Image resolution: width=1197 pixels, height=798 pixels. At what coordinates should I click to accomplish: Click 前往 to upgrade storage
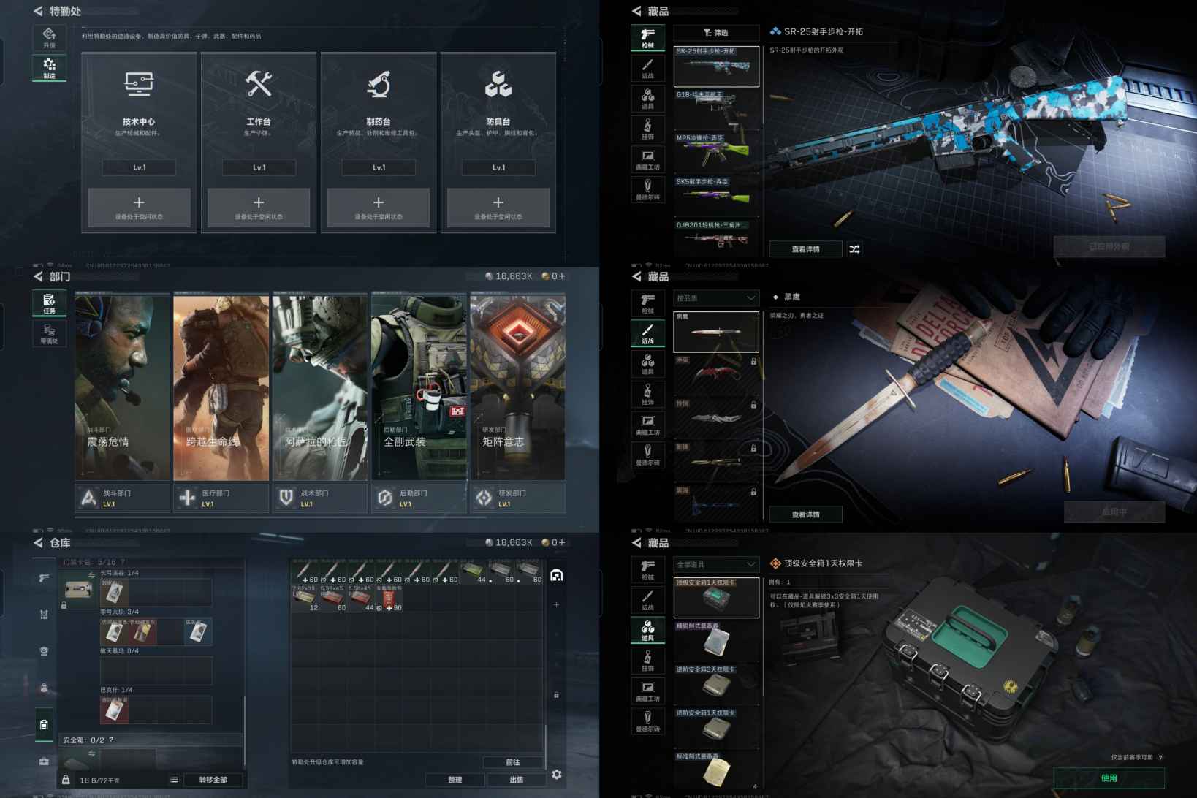513,762
